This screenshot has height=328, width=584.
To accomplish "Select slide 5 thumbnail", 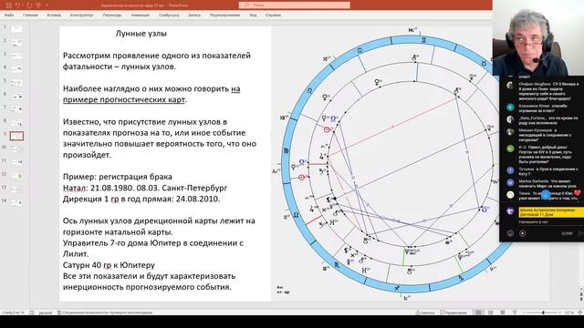I will tap(16, 83).
